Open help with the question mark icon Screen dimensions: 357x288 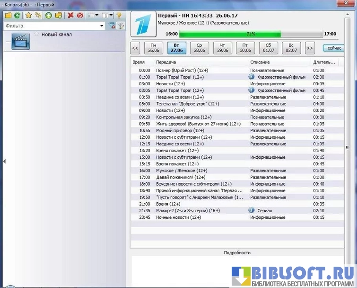(119, 15)
